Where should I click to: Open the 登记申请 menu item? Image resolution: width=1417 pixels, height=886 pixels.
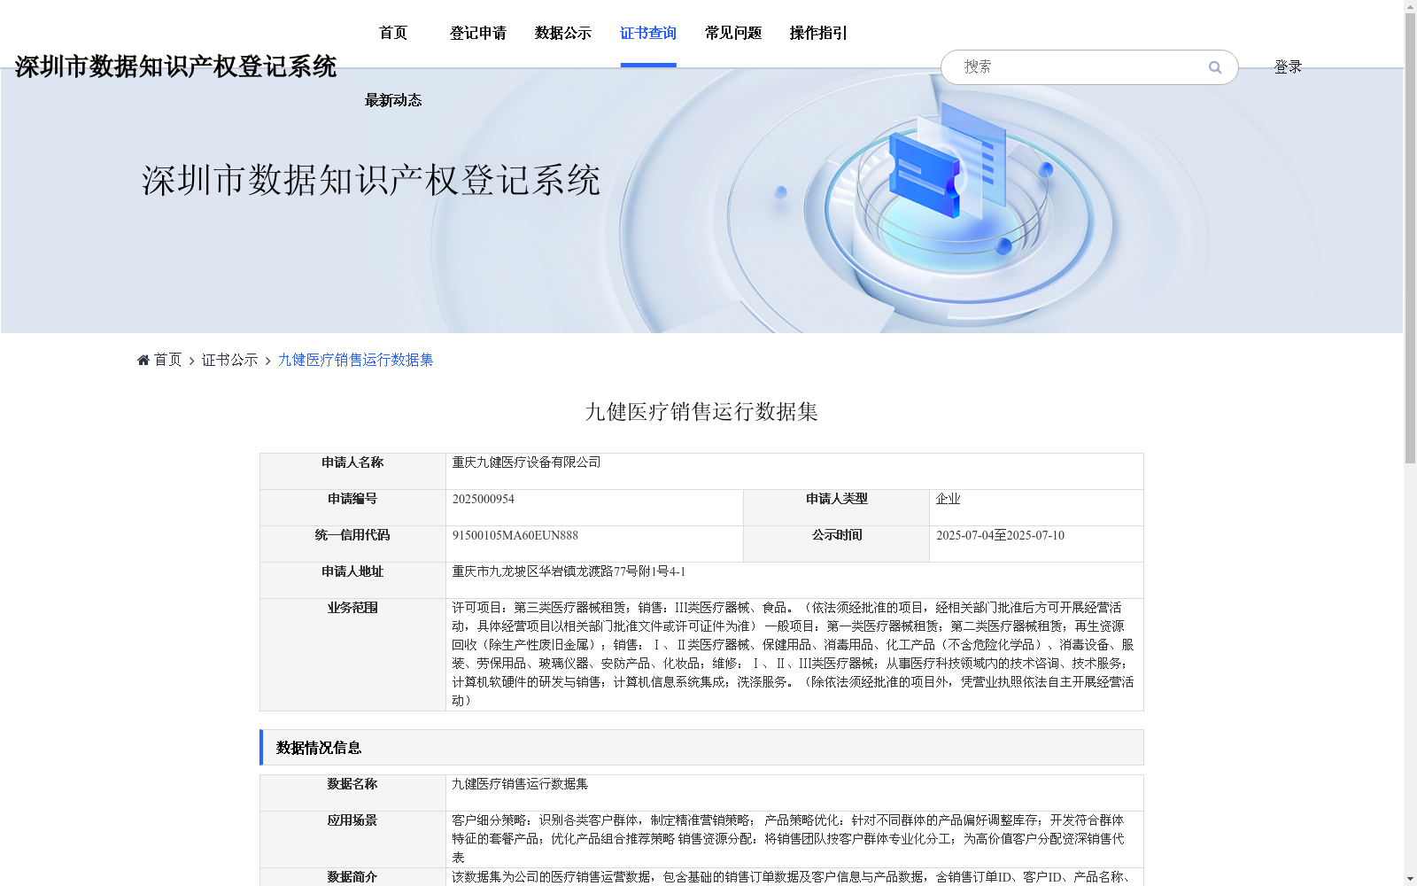tap(478, 33)
